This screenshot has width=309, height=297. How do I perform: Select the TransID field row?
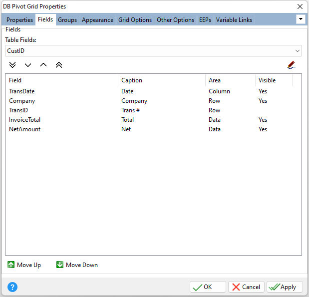[x=153, y=110]
